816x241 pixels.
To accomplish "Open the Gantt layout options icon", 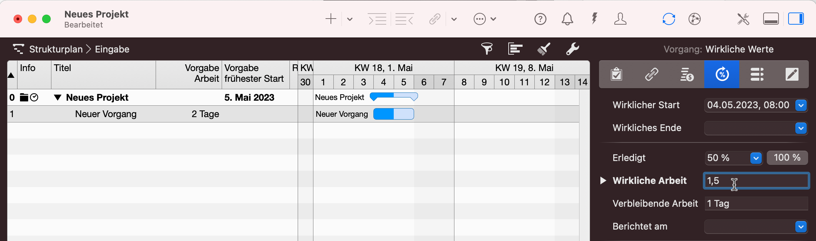I will (515, 49).
